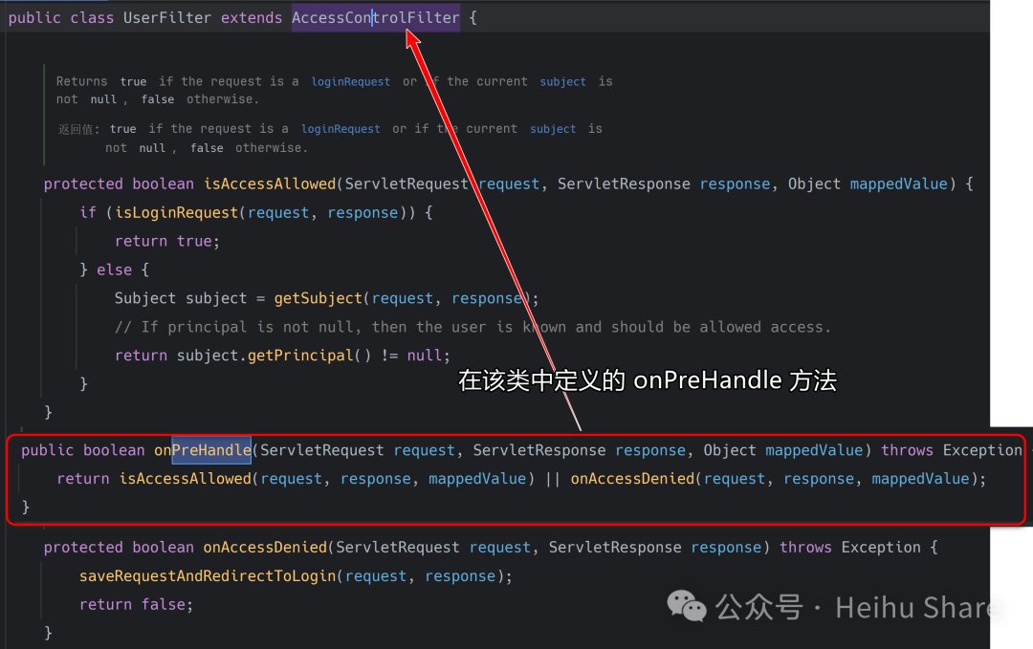Click isAccessAllowed call in onPreHandle return statement
Screen dimensions: 1033x649
click(186, 479)
